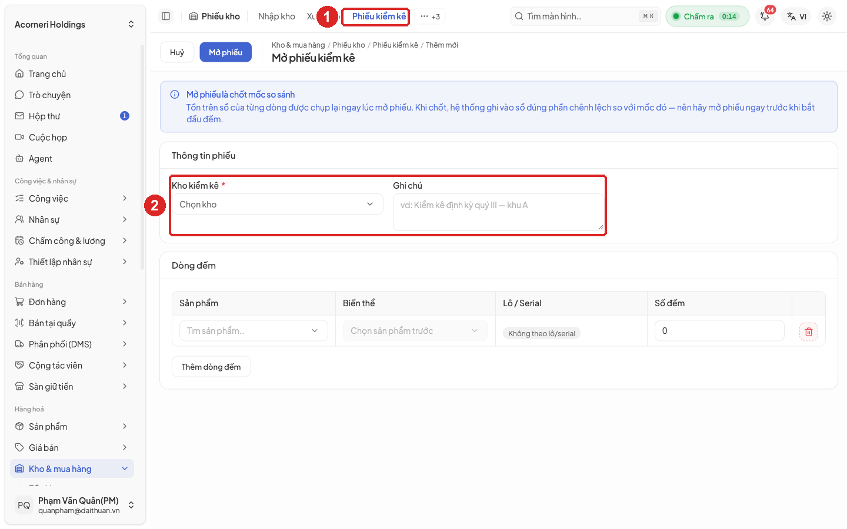Image resolution: width=847 pixels, height=529 pixels.
Task: Open Cộng tác viên sidebar item
Action: 72,366
